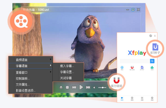The height and width of the screenshot is (108, 166).
Task: Choose 载入字幕... in the subtitle submenu
Action: click(x=67, y=66)
